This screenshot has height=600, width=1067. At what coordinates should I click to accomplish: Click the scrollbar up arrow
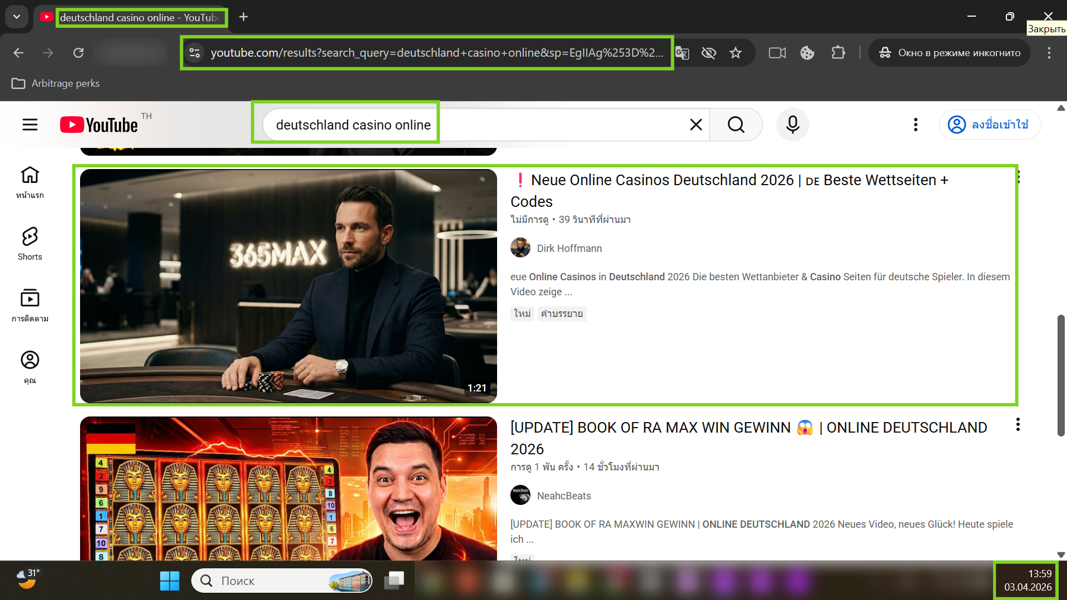1061,108
